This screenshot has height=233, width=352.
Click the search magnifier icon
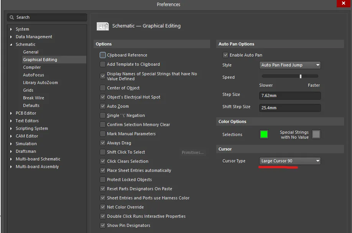point(12,18)
